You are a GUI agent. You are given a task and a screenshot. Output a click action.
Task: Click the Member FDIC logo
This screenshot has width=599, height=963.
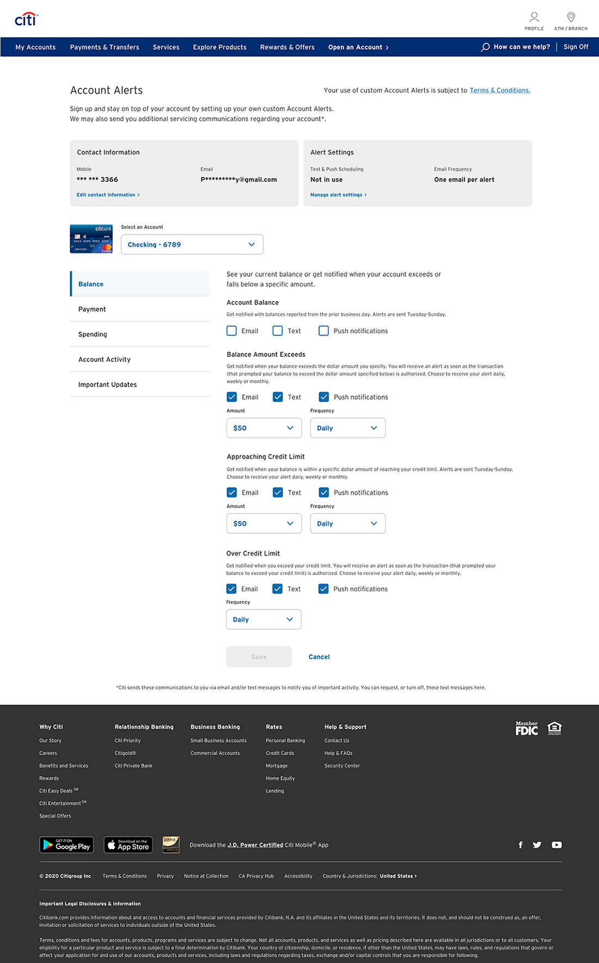click(x=527, y=728)
